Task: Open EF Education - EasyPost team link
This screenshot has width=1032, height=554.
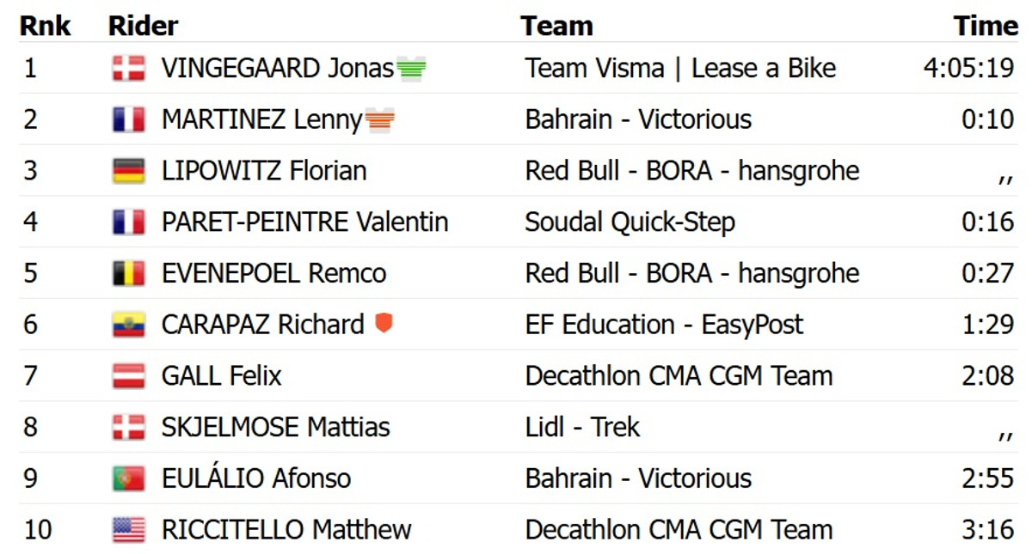Action: click(x=664, y=325)
